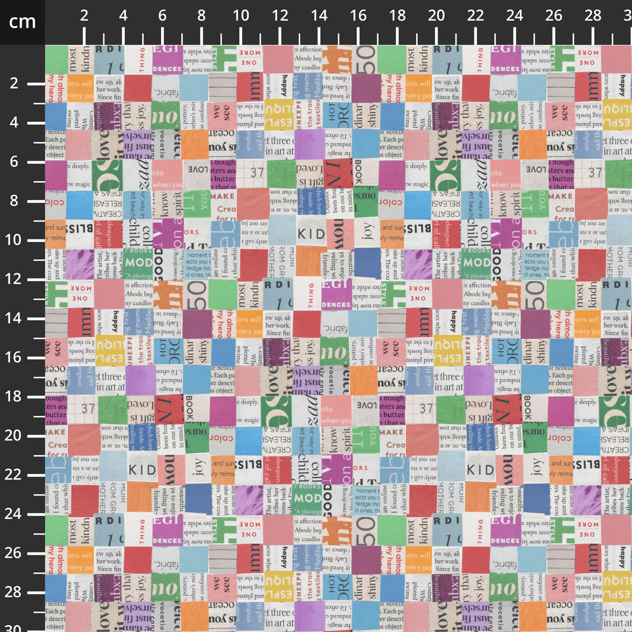Select the 22 mark on the horizontal ruler
Image resolution: width=632 pixels, height=632 pixels.
pyautogui.click(x=476, y=15)
